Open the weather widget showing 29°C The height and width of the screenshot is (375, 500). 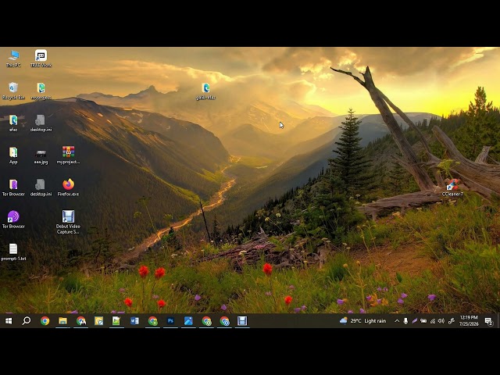(x=362, y=321)
